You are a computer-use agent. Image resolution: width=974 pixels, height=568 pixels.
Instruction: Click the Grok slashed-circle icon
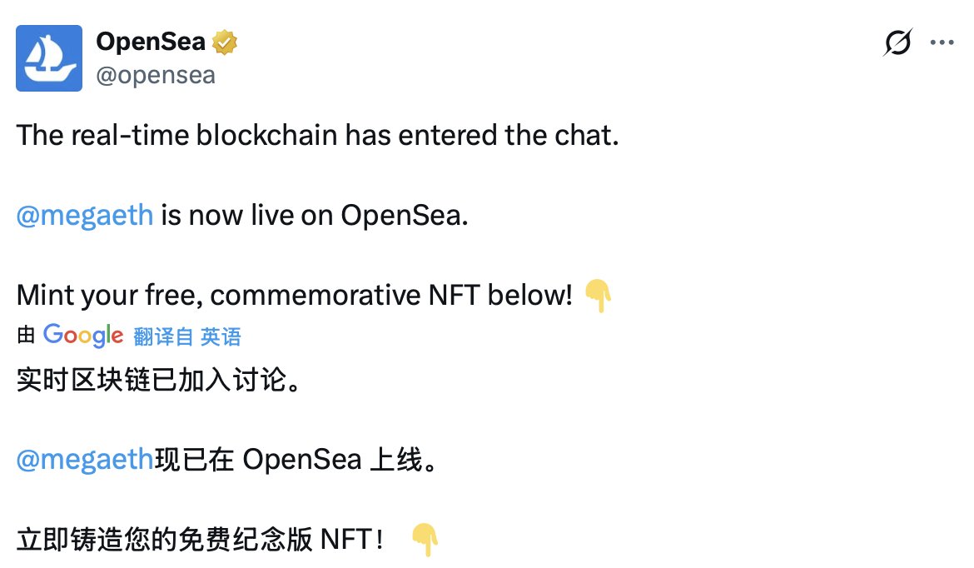(897, 42)
